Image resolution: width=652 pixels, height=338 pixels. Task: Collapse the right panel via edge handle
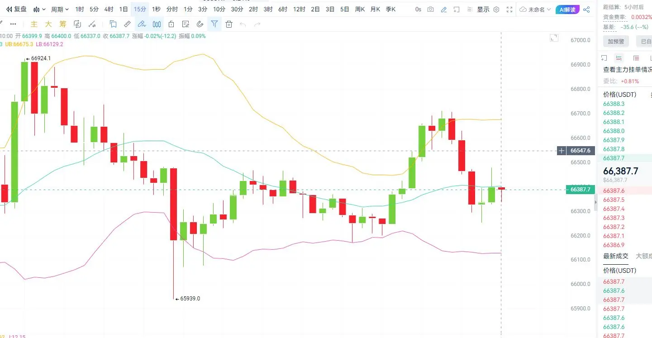[x=595, y=203]
